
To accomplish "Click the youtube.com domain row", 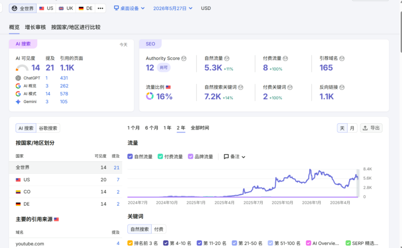I will click(65, 243).
